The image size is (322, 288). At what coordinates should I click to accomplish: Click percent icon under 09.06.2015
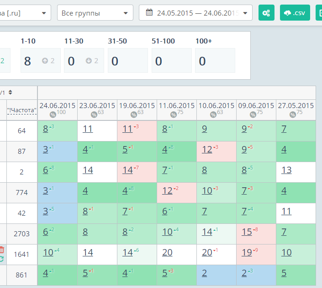(x=253, y=114)
